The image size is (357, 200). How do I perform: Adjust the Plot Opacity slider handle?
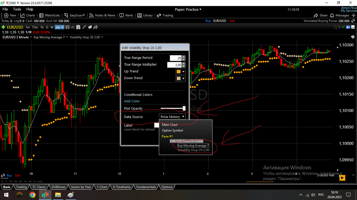click(184, 108)
